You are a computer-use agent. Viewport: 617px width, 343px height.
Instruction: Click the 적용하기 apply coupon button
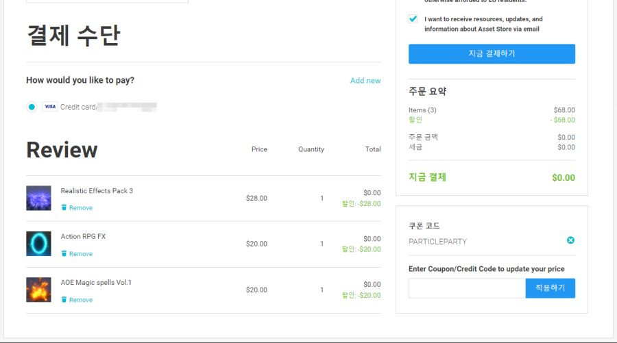(x=550, y=288)
